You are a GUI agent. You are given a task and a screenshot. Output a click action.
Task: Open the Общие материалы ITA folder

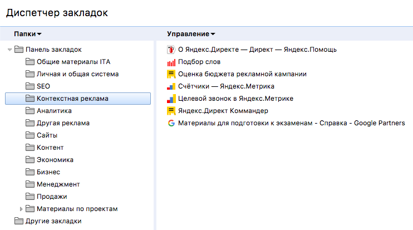click(x=73, y=62)
